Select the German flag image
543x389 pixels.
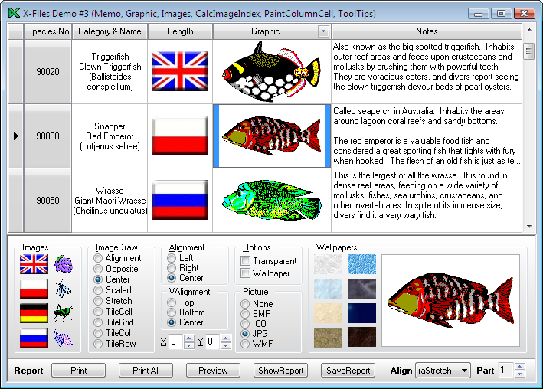click(34, 313)
